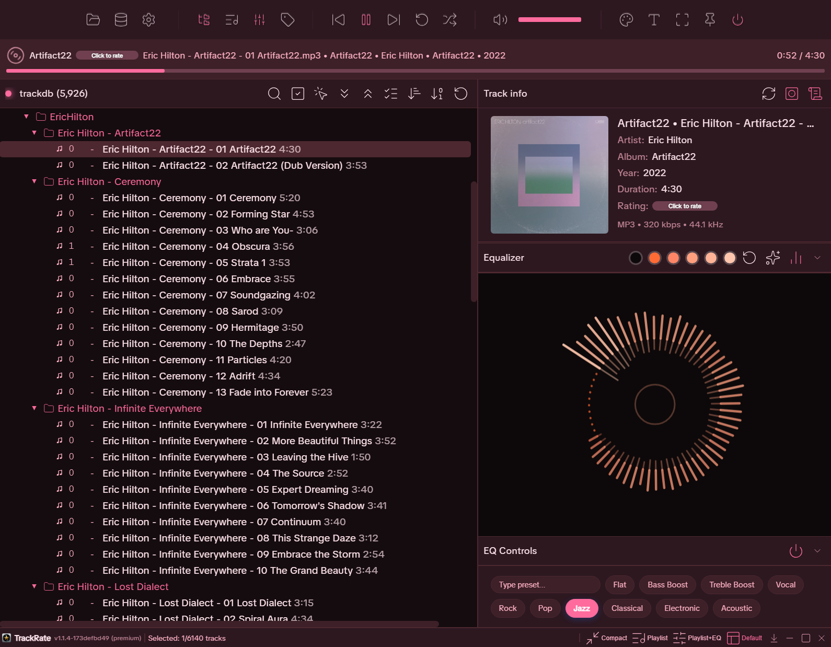Switch to Compact layout mode
Screen dimensions: 831x647
point(607,638)
